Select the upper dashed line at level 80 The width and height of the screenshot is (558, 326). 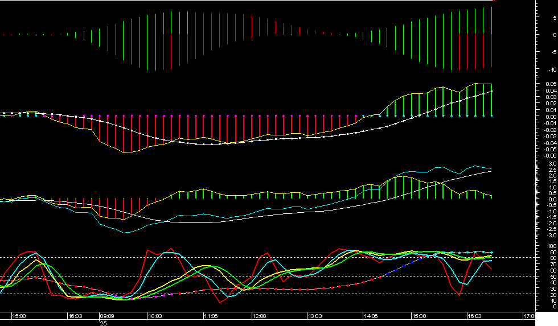click(x=285, y=257)
